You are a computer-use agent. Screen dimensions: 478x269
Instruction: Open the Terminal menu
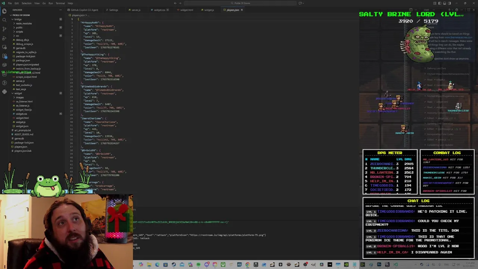point(60,3)
